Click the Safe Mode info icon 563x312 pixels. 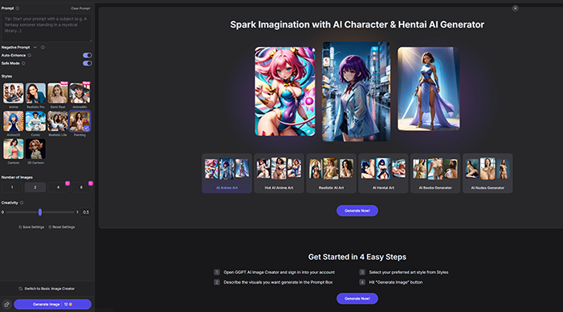[x=23, y=64]
